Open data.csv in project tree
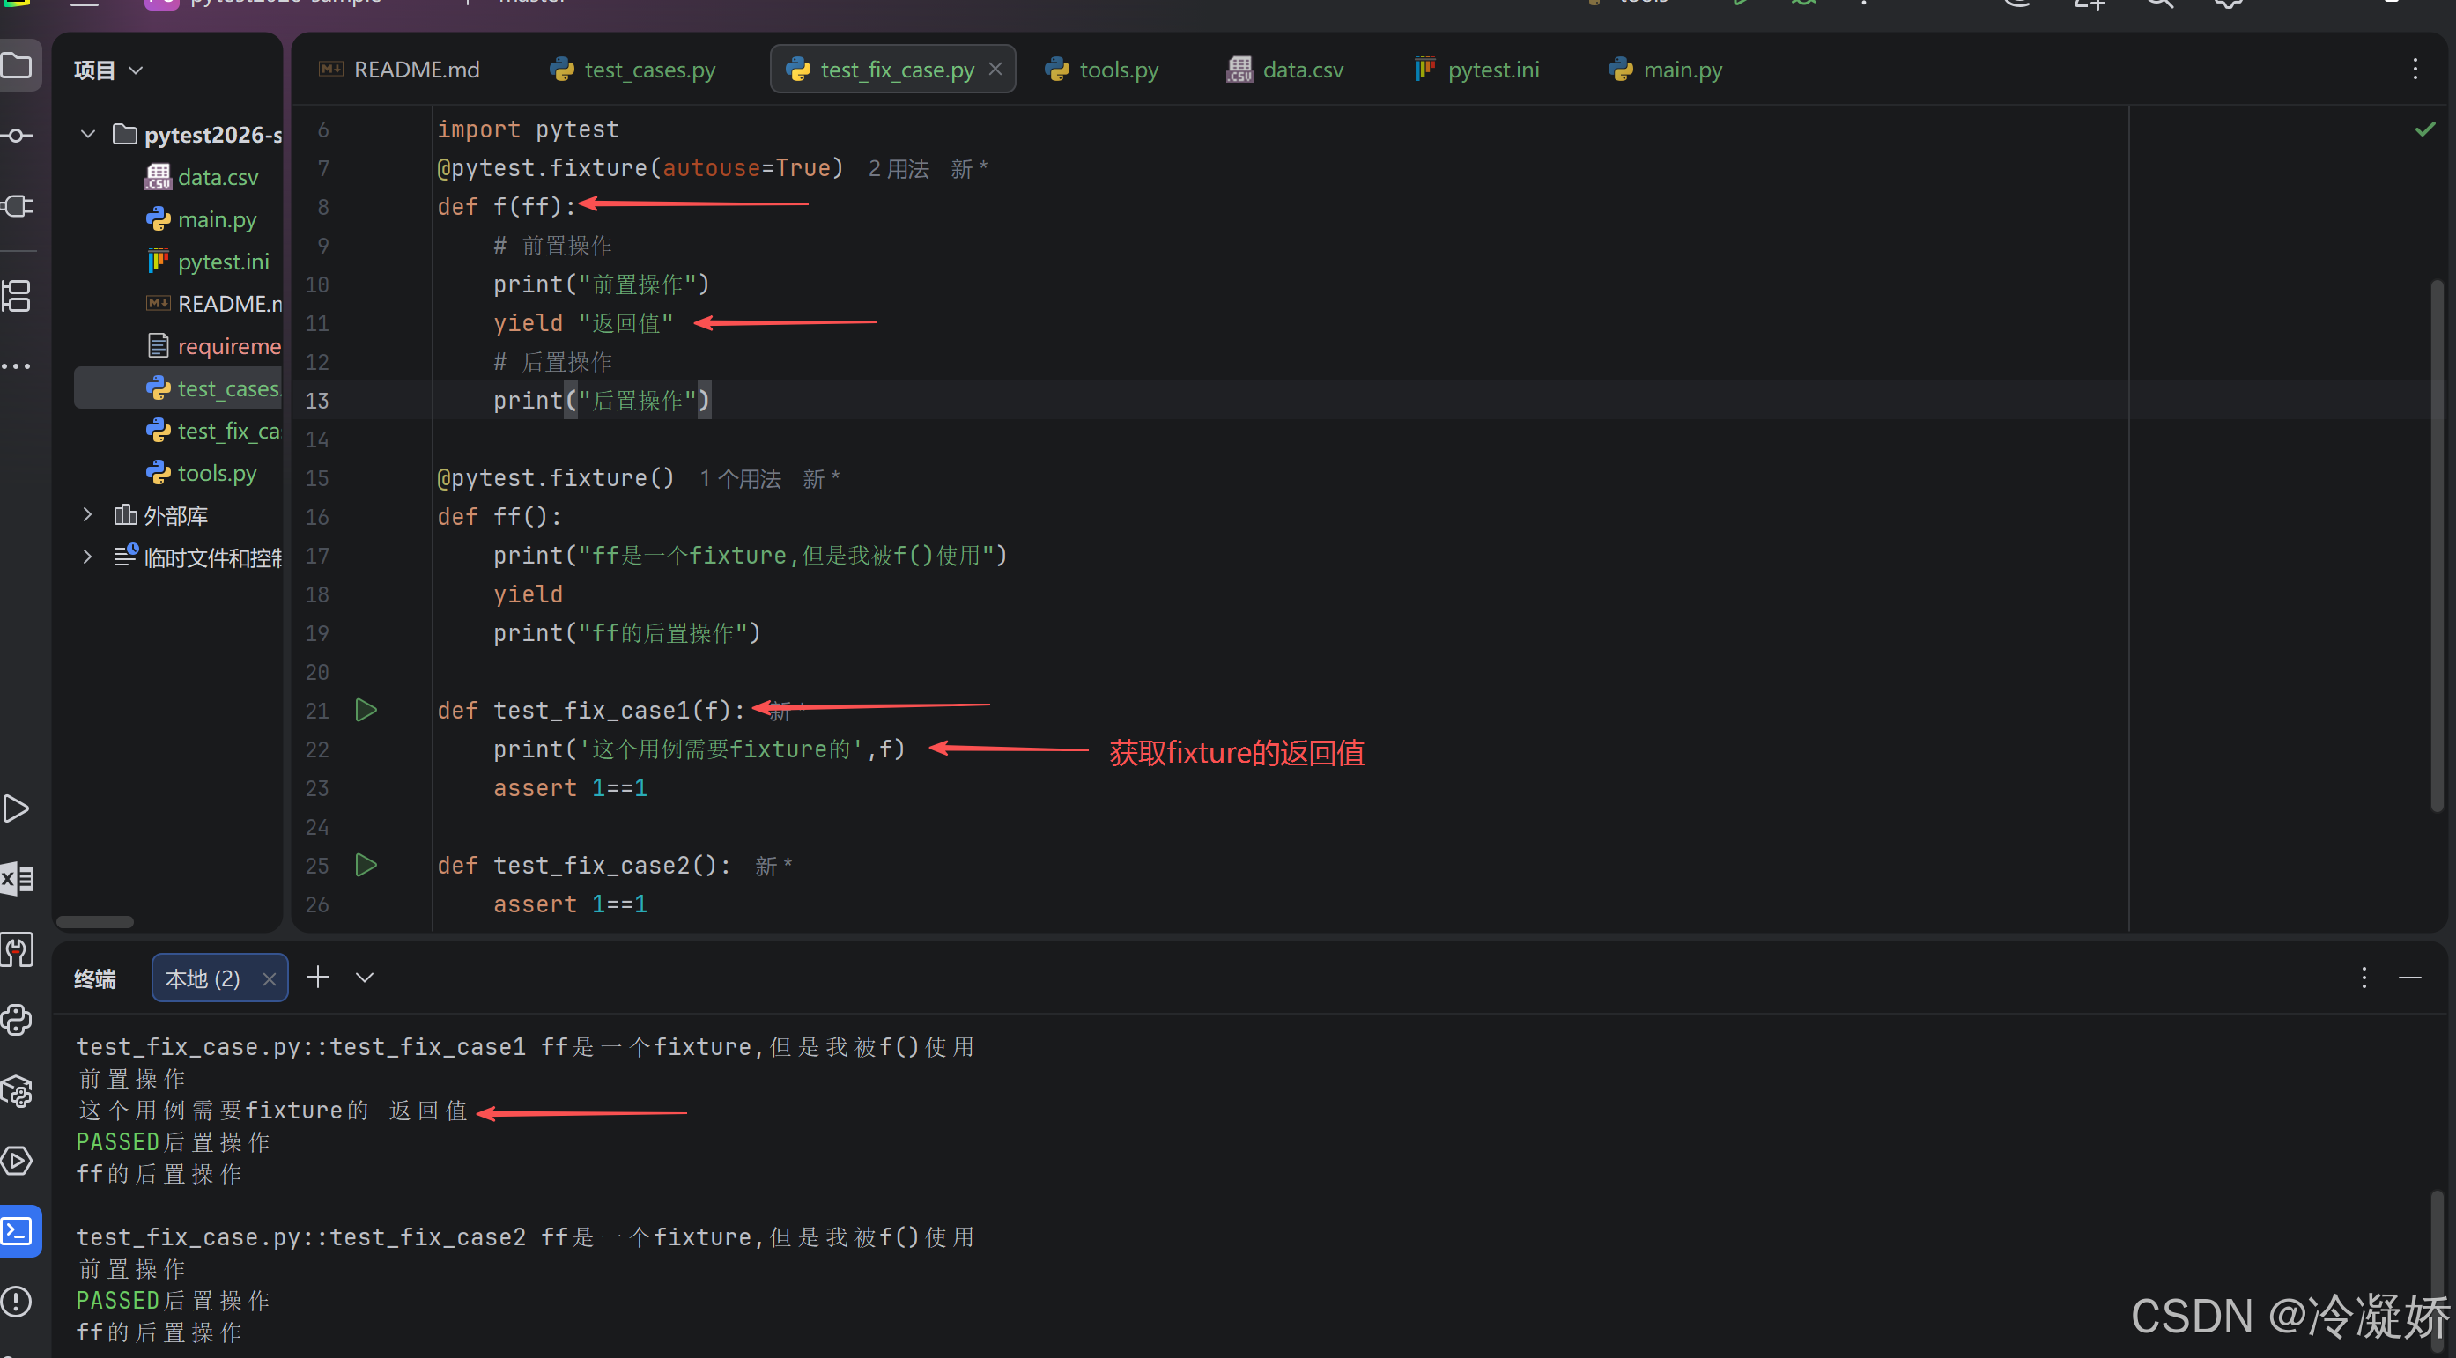Screen dimensions: 2456x1358 click(x=202, y=177)
